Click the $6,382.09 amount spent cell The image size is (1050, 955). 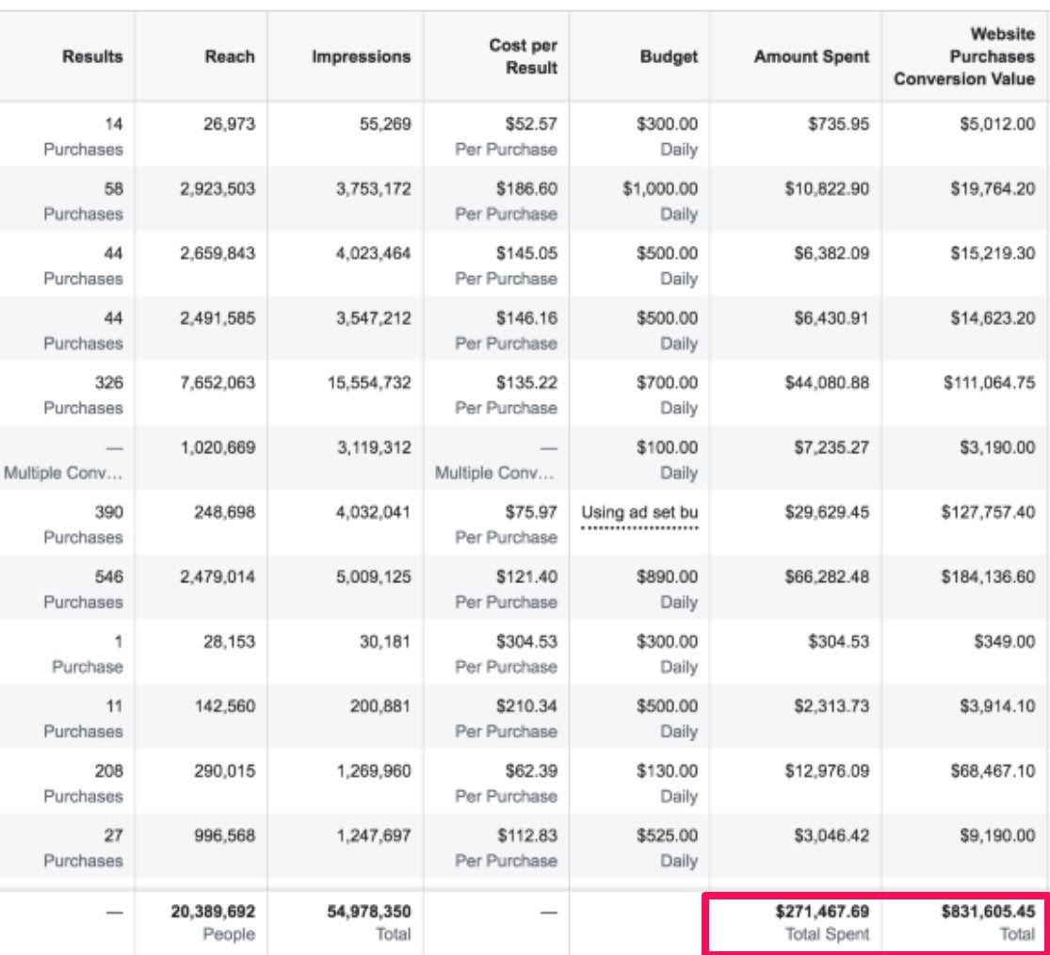832,253
